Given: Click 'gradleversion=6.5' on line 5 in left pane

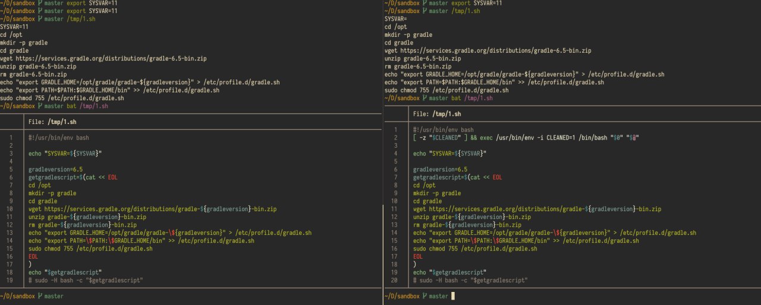Looking at the screenshot, I should point(56,169).
